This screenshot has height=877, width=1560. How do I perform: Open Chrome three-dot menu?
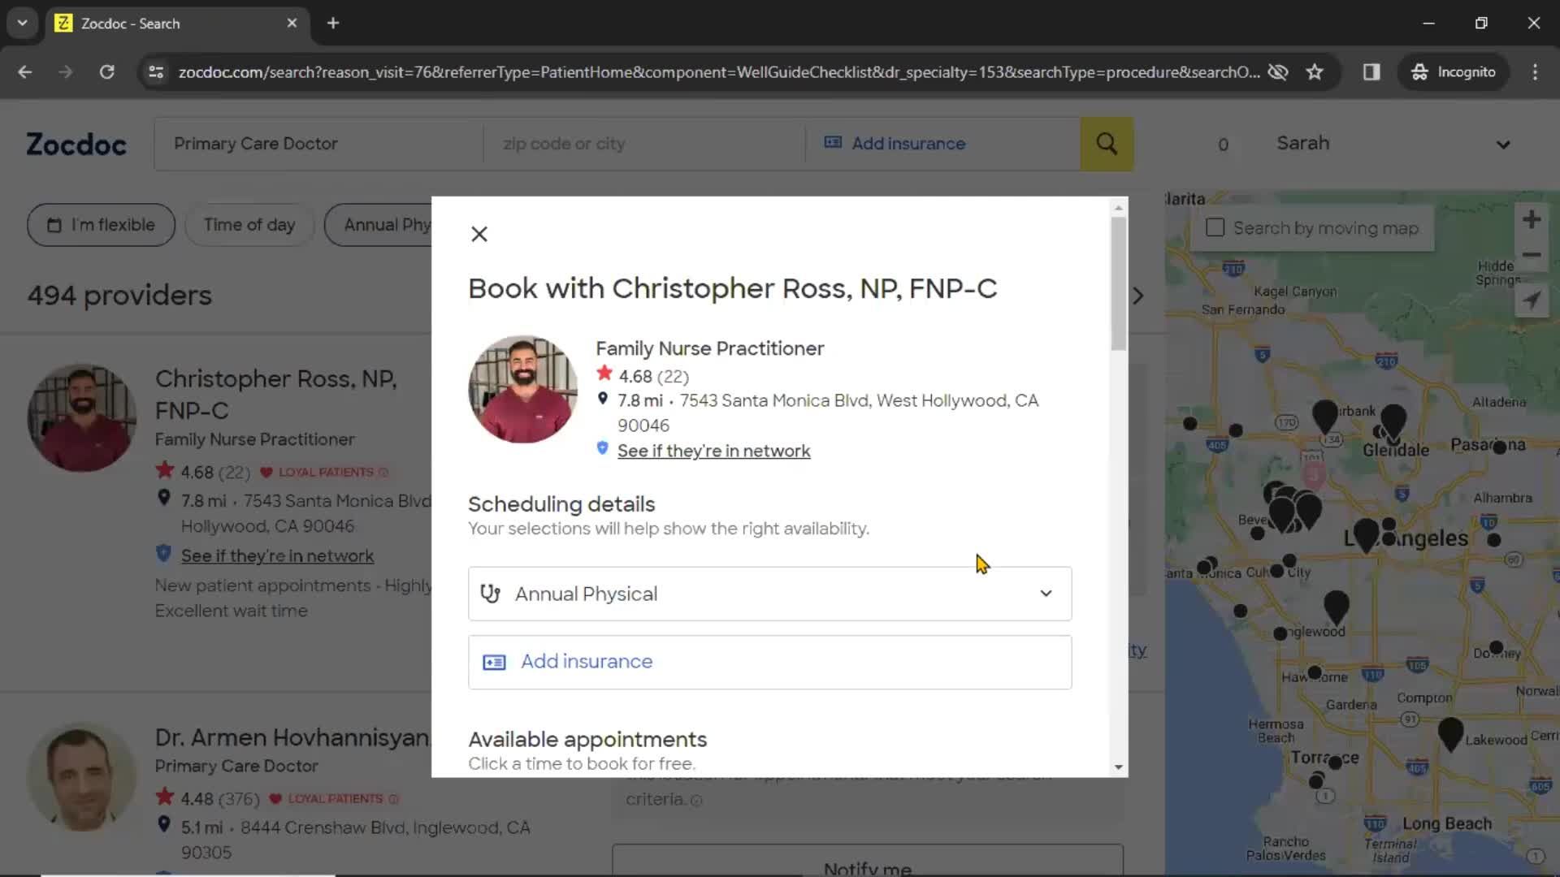pyautogui.click(x=1535, y=72)
